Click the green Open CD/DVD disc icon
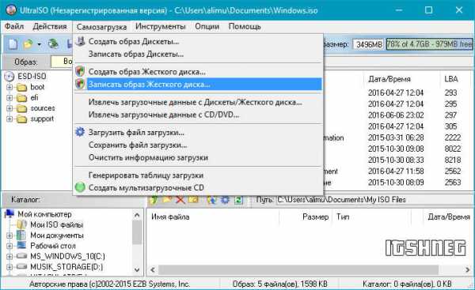Image resolution: width=475 pixels, height=290 pixels. pyautogui.click(x=53, y=44)
